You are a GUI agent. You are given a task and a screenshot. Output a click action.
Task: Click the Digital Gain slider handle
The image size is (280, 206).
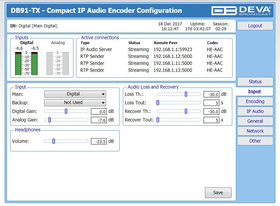66,111
